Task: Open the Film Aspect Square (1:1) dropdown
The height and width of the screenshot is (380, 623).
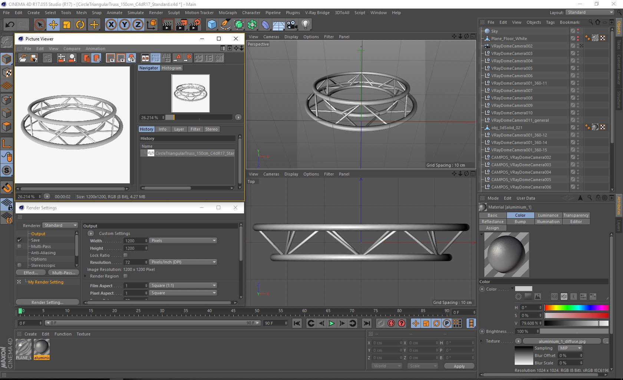Action: tap(183, 285)
